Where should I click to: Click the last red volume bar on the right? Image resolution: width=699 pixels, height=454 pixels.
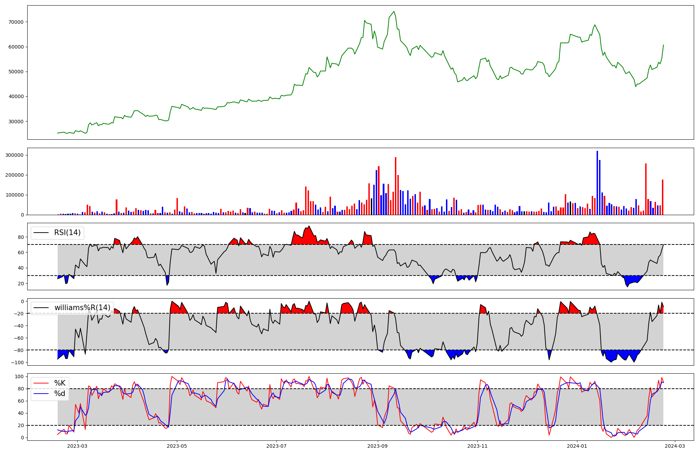tap(663, 197)
